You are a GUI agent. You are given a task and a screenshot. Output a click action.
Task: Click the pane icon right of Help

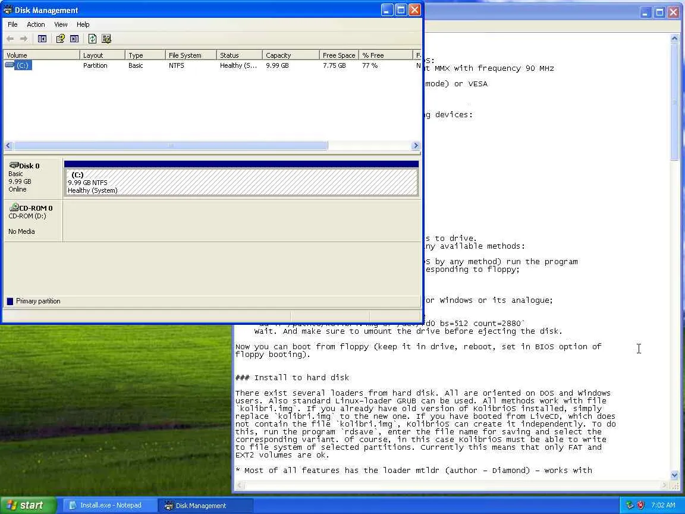pos(74,39)
